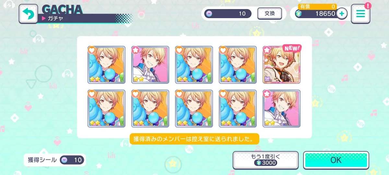The height and width of the screenshot is (175, 389).
Task: Select the last card in bottom row
Action: [281, 109]
